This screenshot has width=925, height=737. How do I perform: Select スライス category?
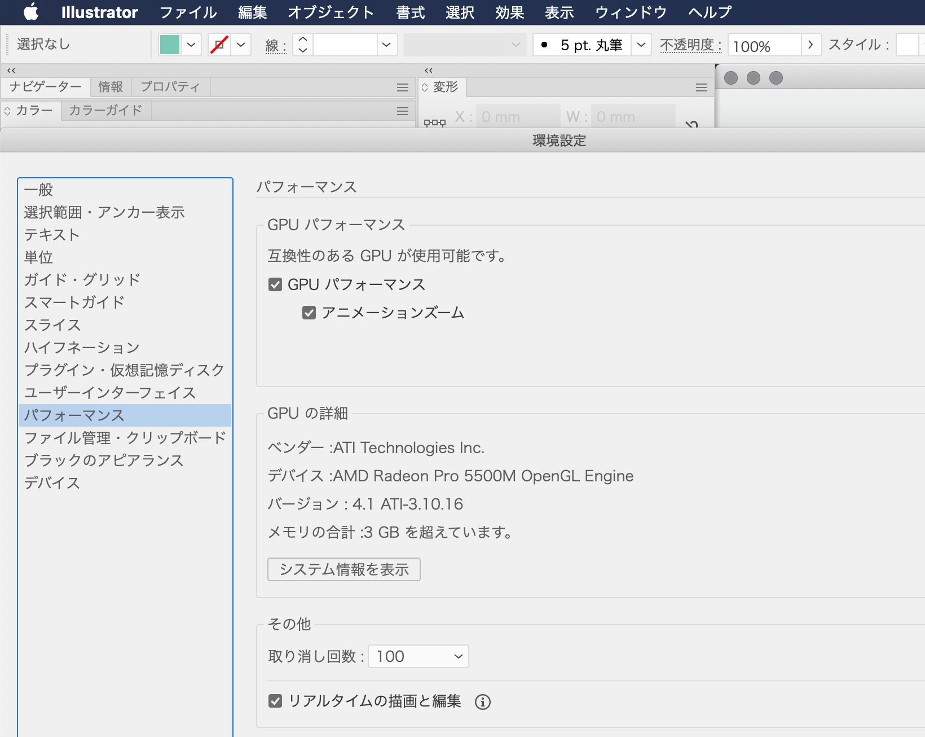(x=125, y=325)
